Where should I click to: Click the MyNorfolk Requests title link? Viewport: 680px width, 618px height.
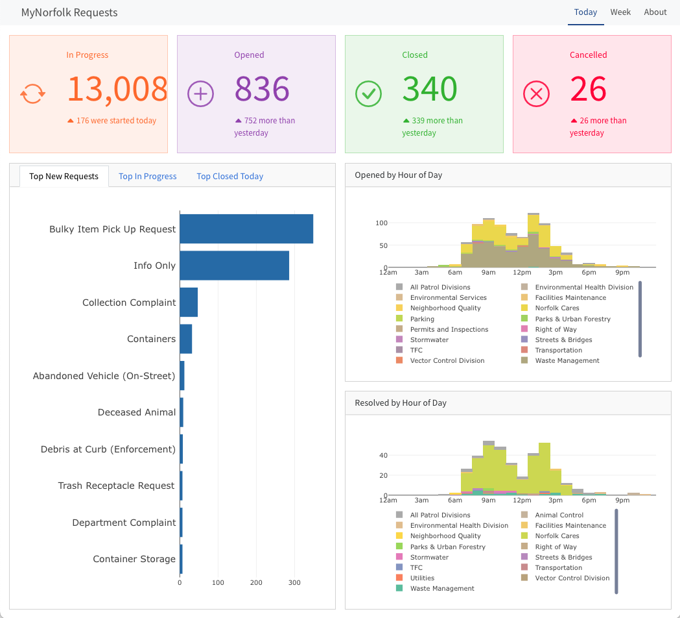tap(69, 12)
